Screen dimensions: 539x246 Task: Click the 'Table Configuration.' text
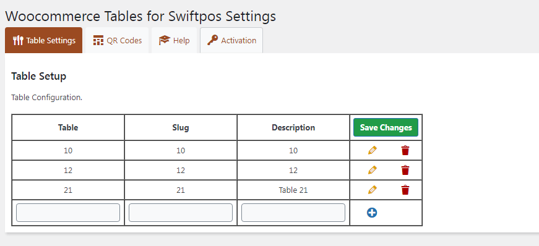pos(47,97)
